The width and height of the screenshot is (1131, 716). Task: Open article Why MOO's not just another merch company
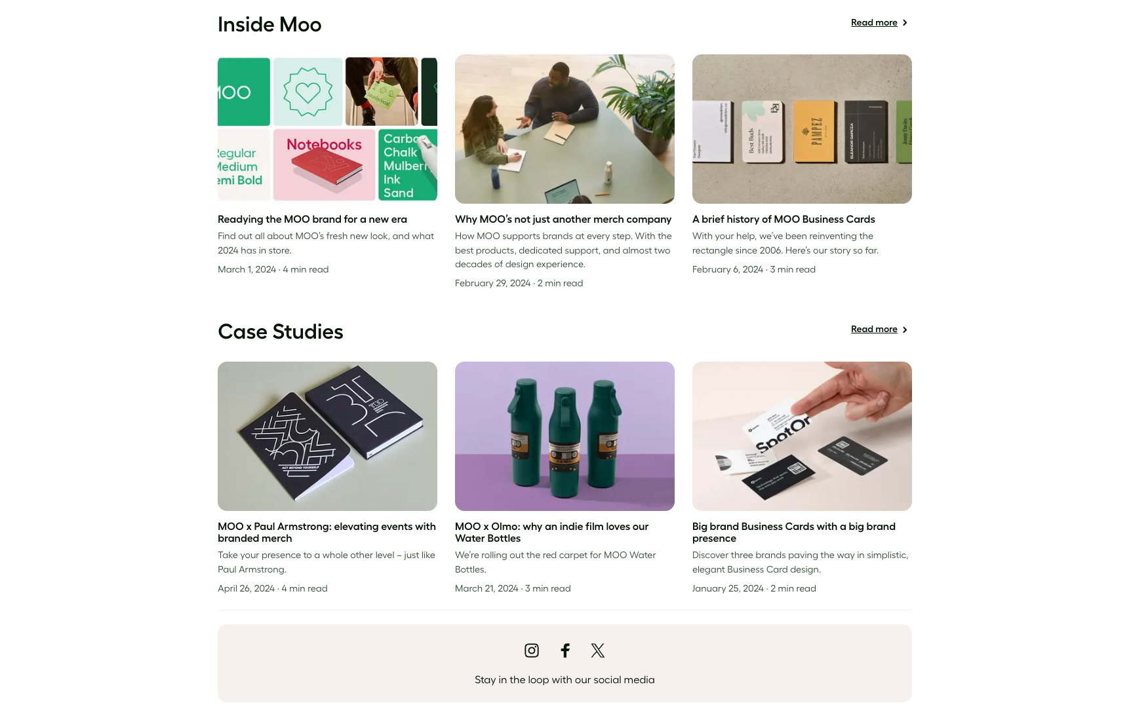[563, 219]
